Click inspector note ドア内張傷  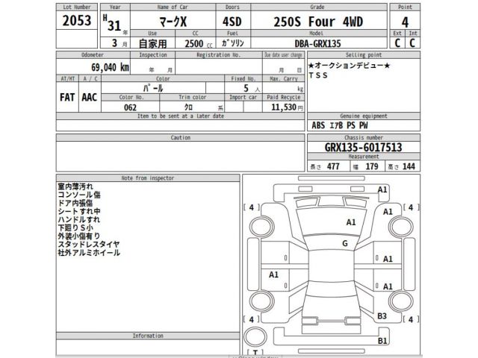tap(75, 203)
